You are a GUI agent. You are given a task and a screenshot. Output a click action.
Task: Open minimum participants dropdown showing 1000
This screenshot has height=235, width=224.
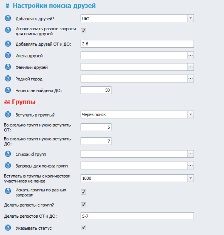(191, 178)
